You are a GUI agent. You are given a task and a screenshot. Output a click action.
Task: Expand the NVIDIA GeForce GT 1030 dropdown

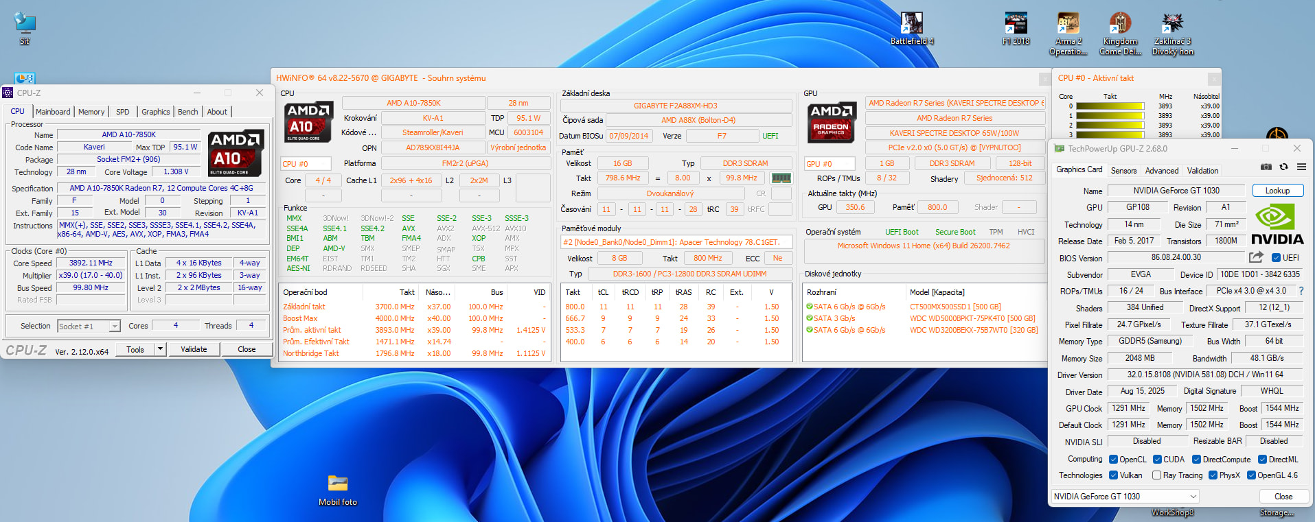(1193, 496)
